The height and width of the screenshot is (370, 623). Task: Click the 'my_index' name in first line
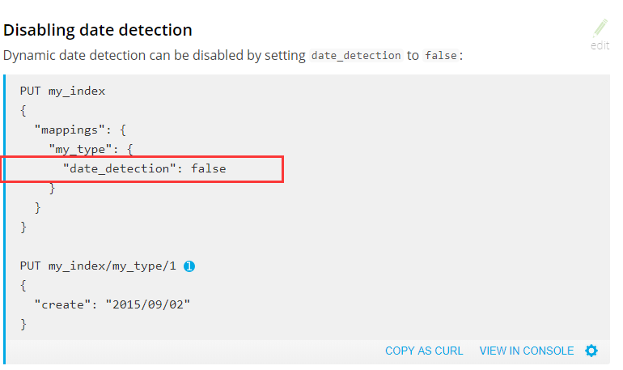(x=77, y=91)
